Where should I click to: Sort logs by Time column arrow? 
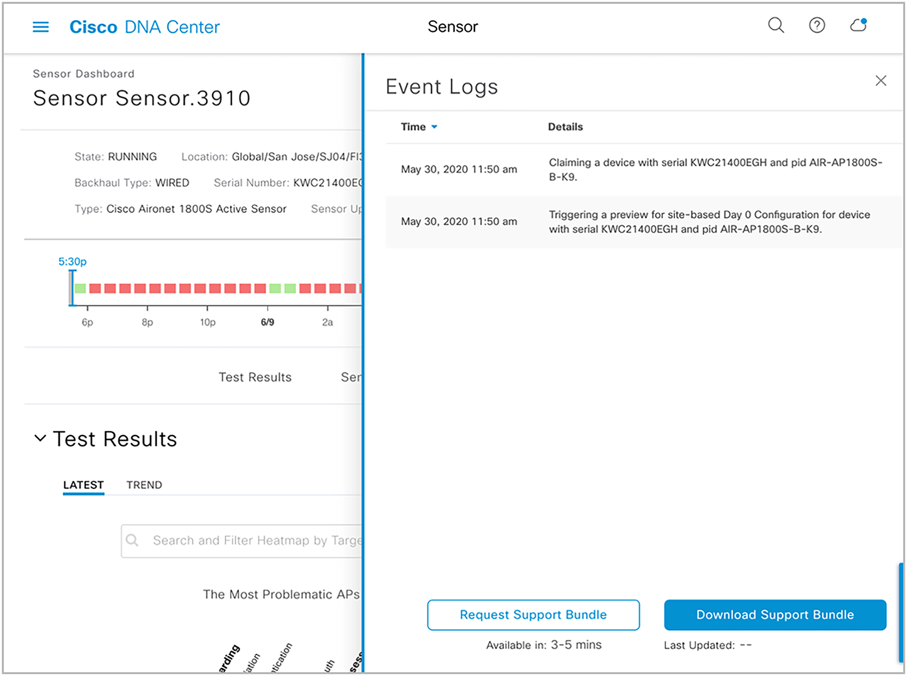click(434, 127)
